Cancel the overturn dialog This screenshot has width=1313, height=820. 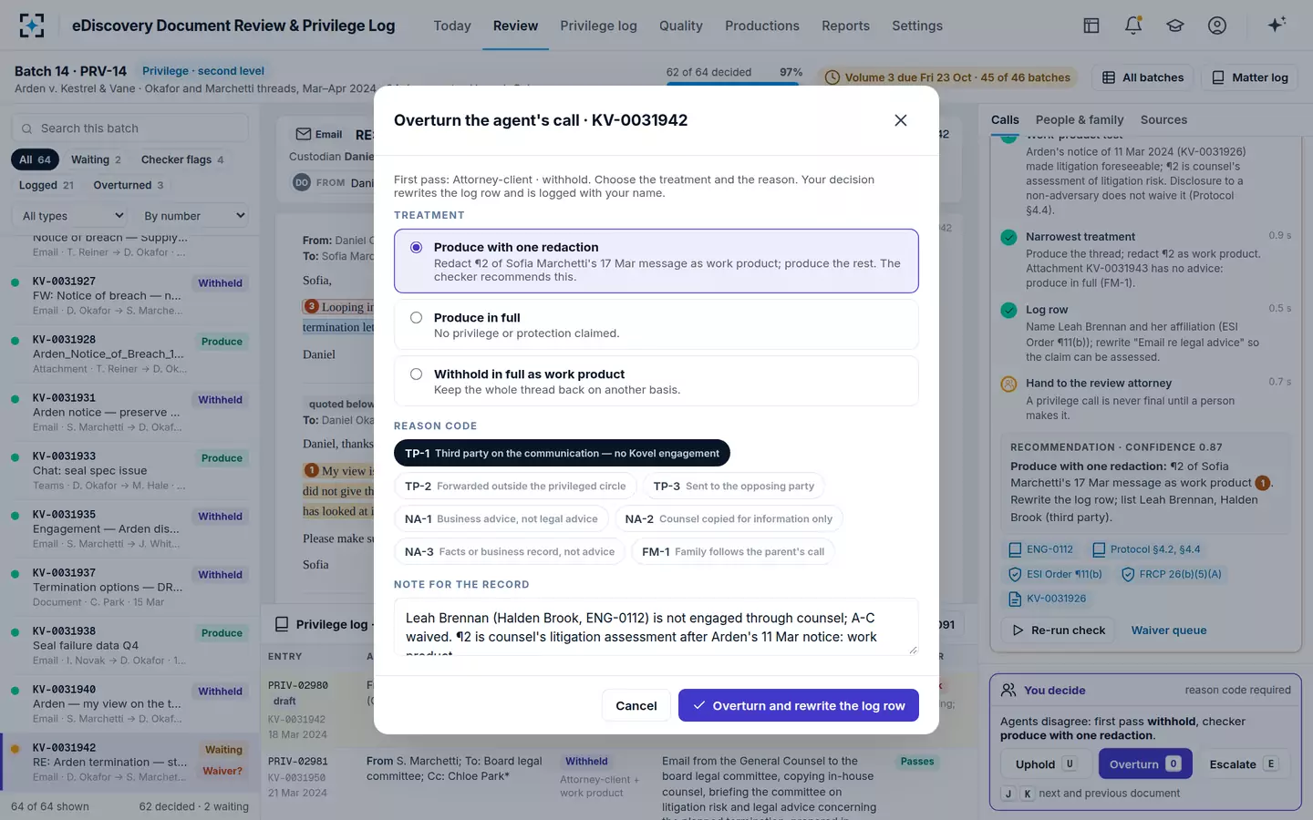636,705
